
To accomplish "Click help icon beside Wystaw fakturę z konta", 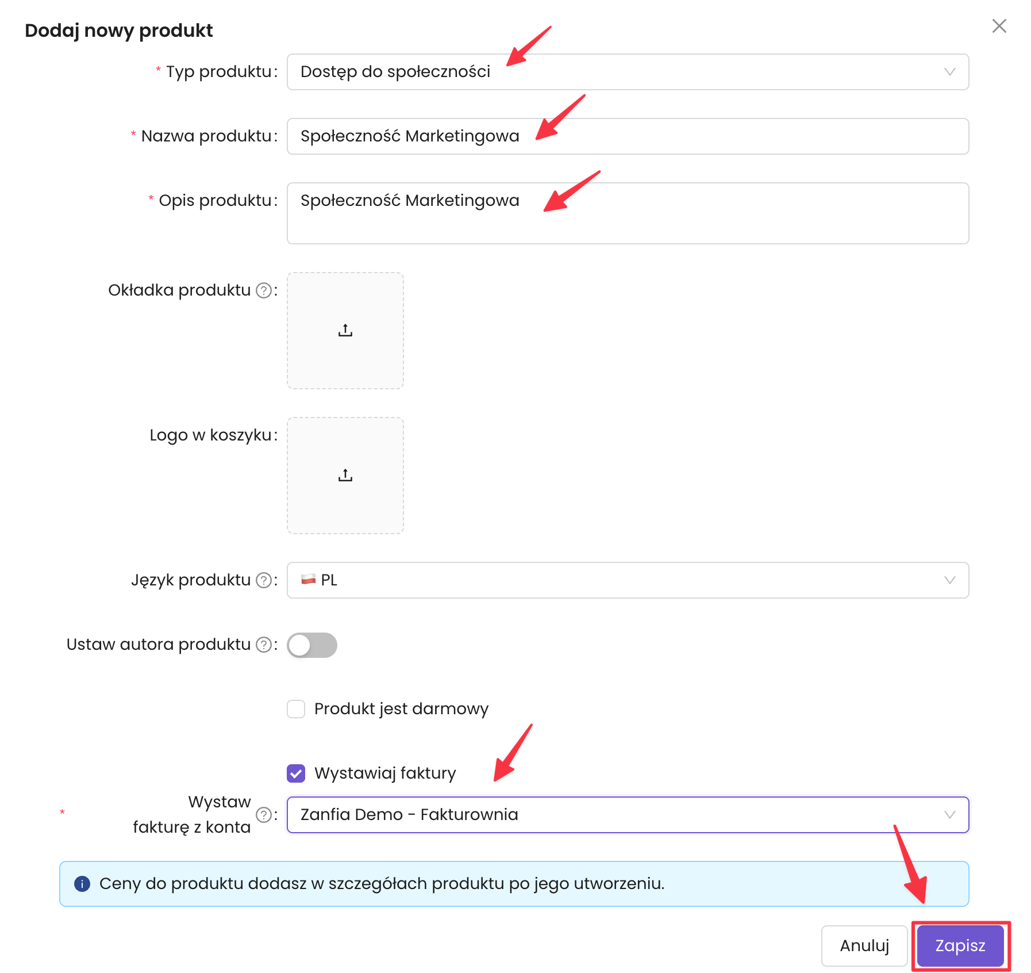I will click(263, 815).
